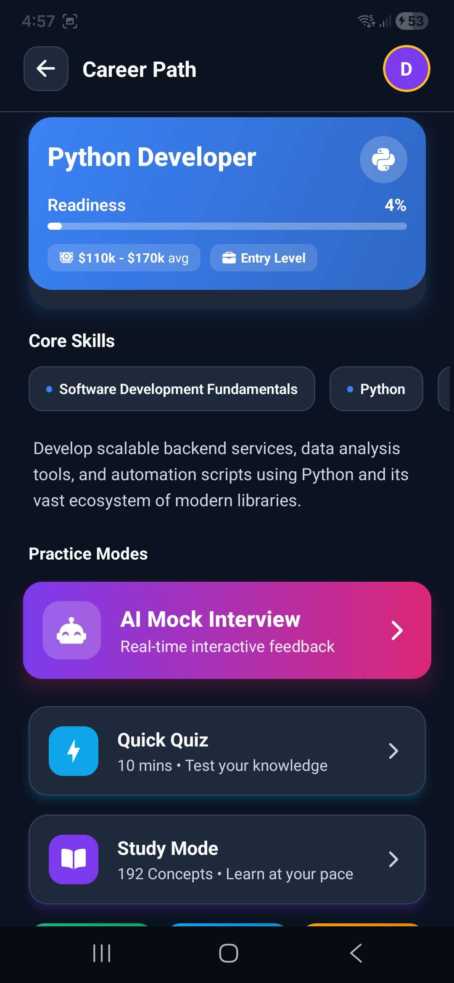Open the profile avatar marked D

(x=406, y=68)
